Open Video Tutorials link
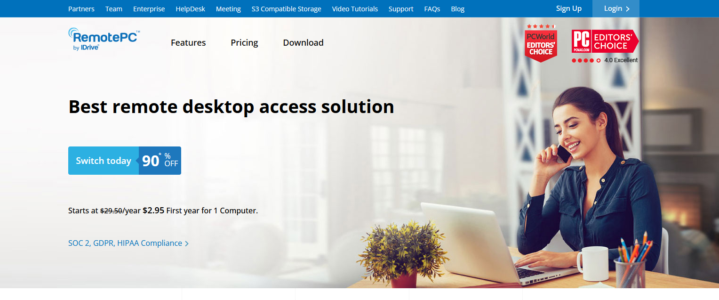This screenshot has height=300, width=719. tap(355, 9)
